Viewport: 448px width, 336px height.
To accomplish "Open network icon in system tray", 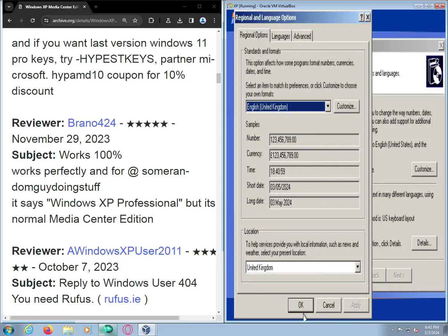I will click(408, 330).
